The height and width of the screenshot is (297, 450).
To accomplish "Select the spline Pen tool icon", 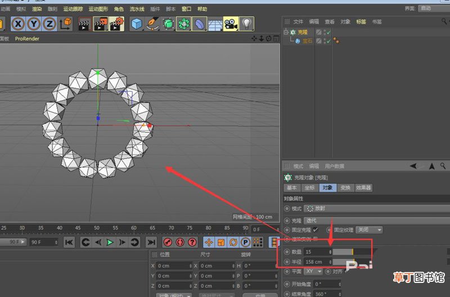I will click(x=152, y=24).
